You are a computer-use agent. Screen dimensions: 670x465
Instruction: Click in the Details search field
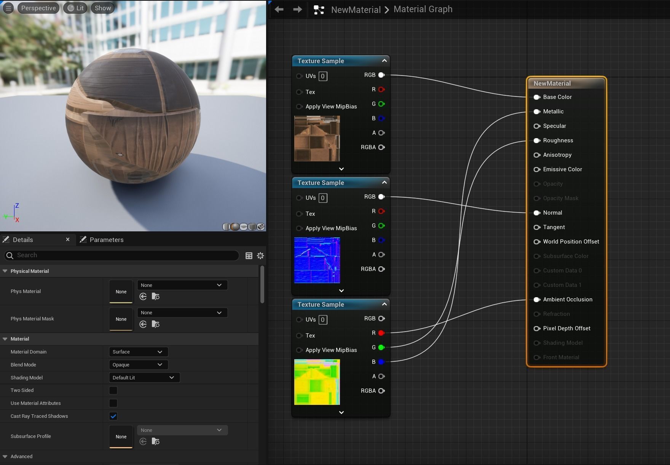coord(121,255)
